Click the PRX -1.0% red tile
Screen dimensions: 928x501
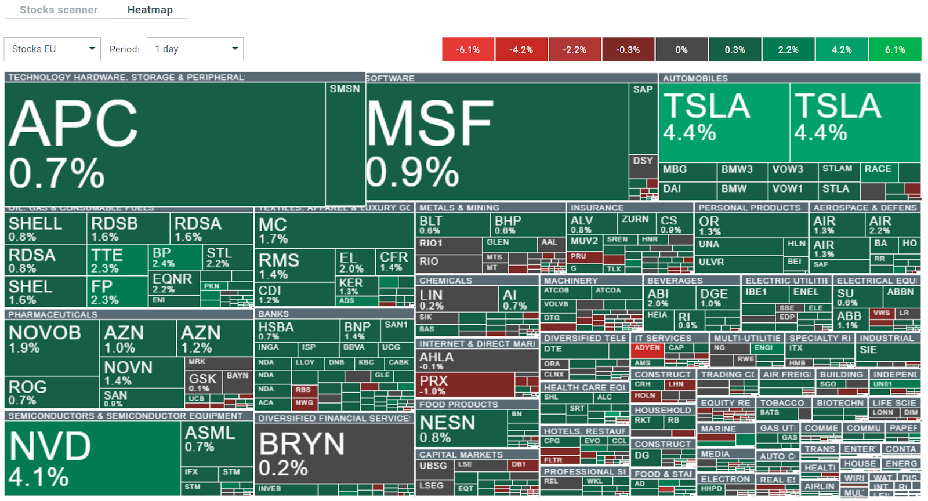[x=465, y=384]
